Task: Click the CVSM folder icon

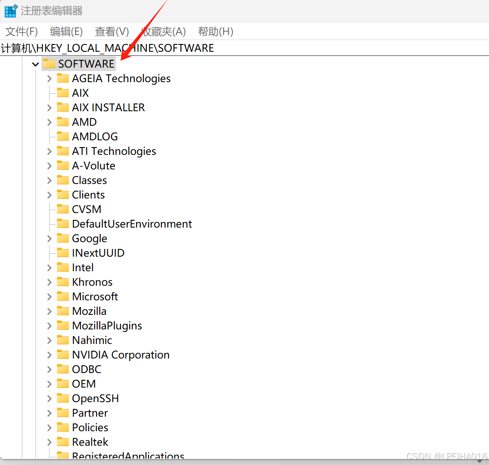Action: (x=63, y=209)
